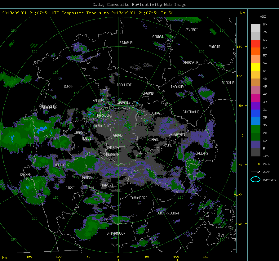Select the light blue 30-35 dBZ swatch
Screen dimensions: 279x261
pyautogui.click(x=255, y=121)
